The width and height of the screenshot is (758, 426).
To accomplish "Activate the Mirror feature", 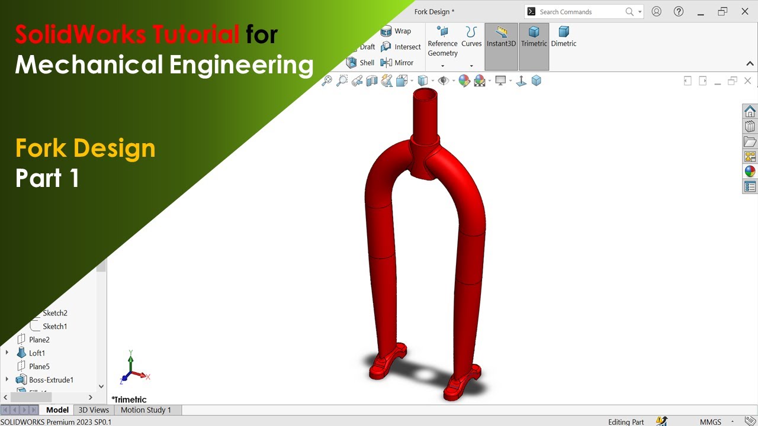I will pyautogui.click(x=397, y=63).
